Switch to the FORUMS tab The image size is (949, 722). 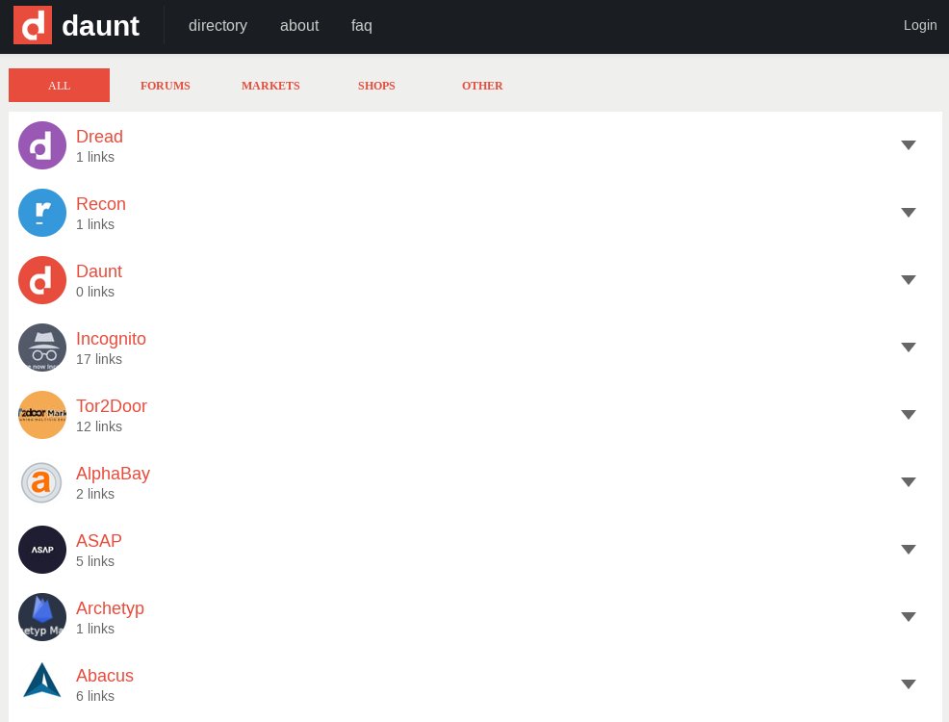click(x=166, y=86)
